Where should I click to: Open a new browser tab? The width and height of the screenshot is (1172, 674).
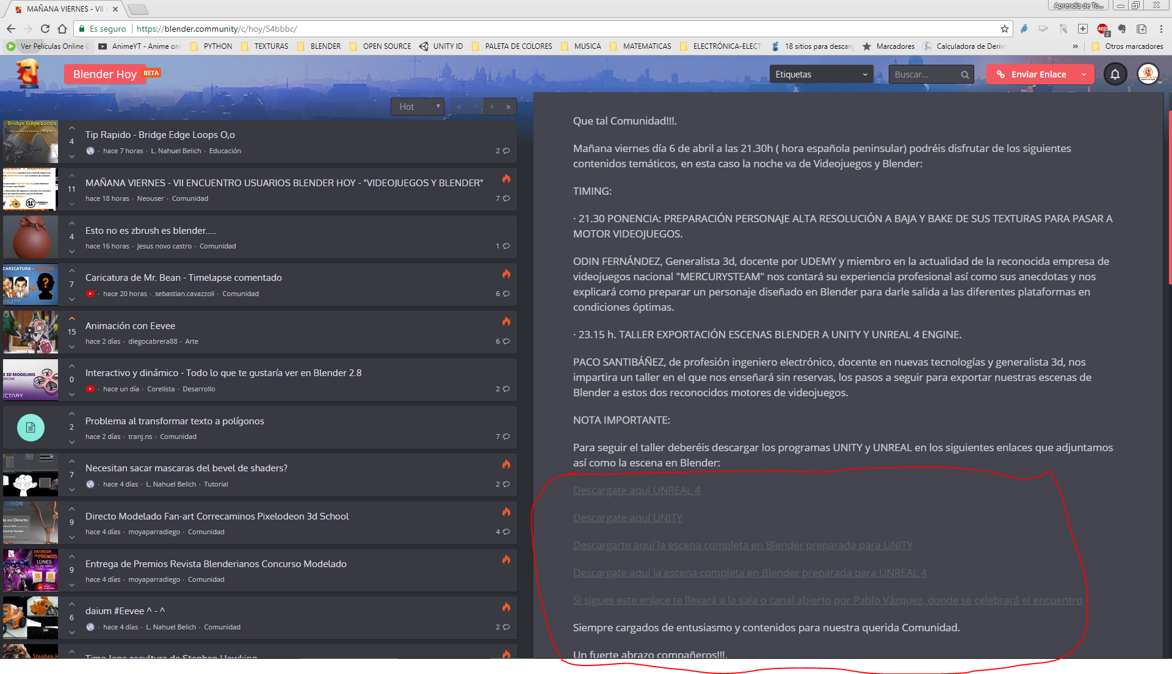(x=138, y=9)
